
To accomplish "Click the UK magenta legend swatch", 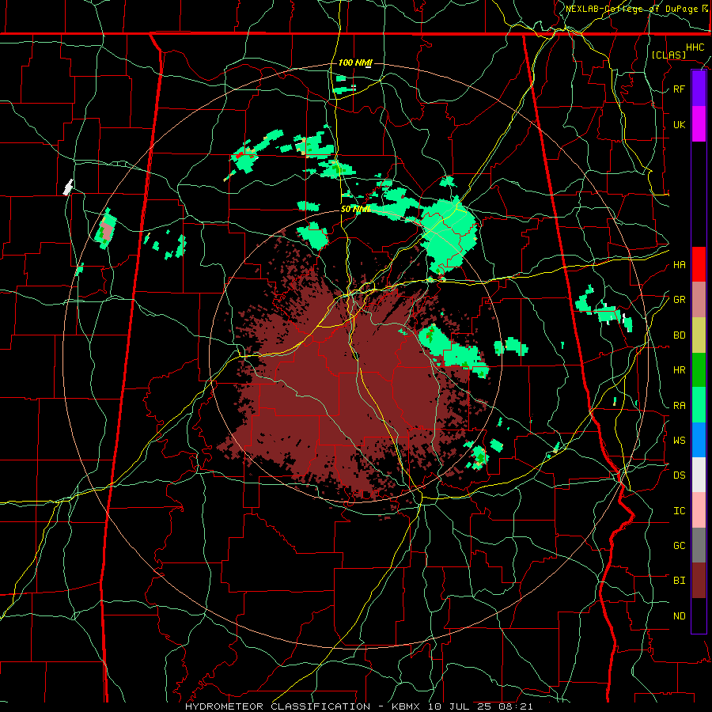I will 699,124.
